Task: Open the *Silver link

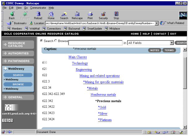Action: [x=103, y=113]
